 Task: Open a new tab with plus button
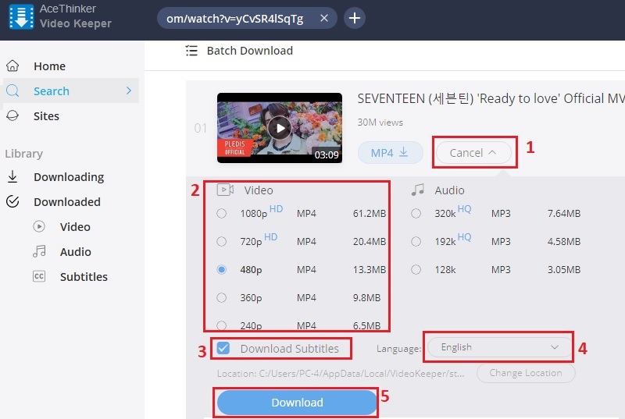coord(355,18)
